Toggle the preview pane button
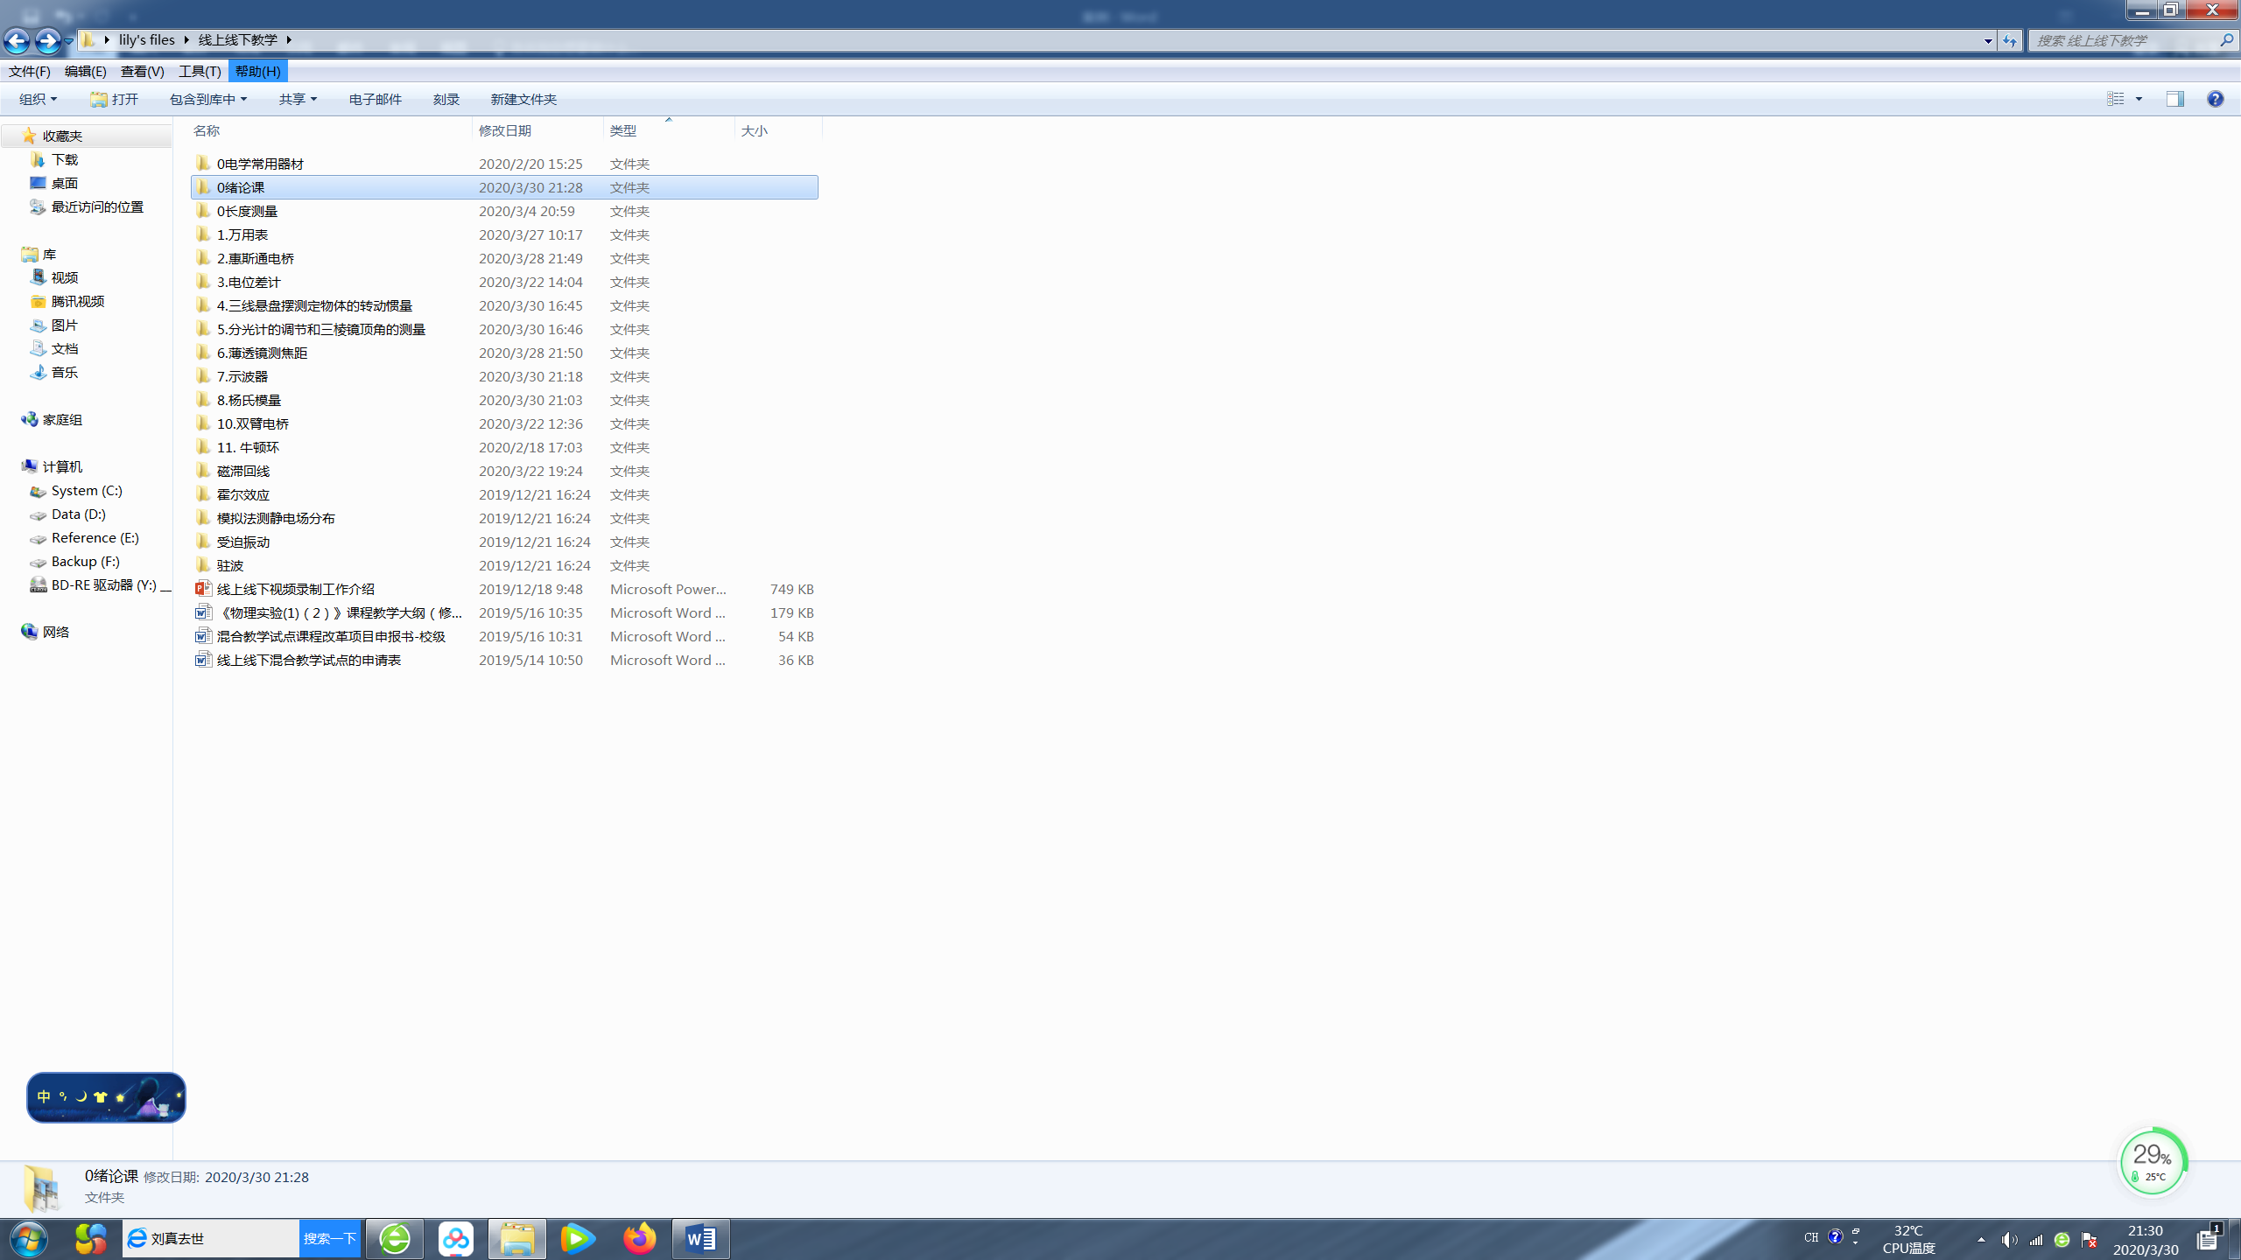2241x1260 pixels. tap(2174, 99)
